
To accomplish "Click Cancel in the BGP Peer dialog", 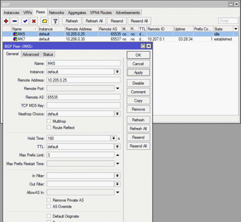I will [139, 64].
